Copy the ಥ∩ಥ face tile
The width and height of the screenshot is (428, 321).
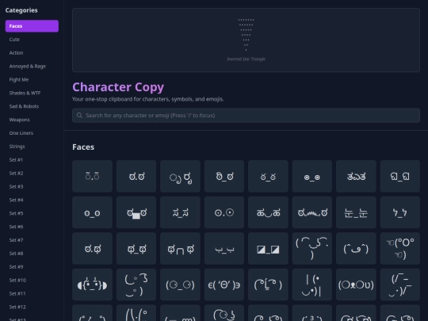pos(180,248)
